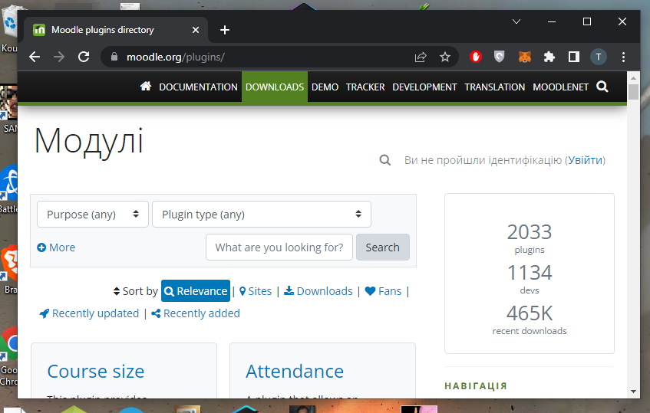Open the TRANSLATION menu item
This screenshot has width=650, height=413.
tap(494, 87)
